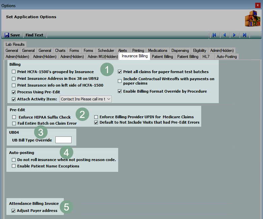The height and width of the screenshot is (219, 263).
Task: Click the ABC 123 blocks application logo
Action: [252, 19]
